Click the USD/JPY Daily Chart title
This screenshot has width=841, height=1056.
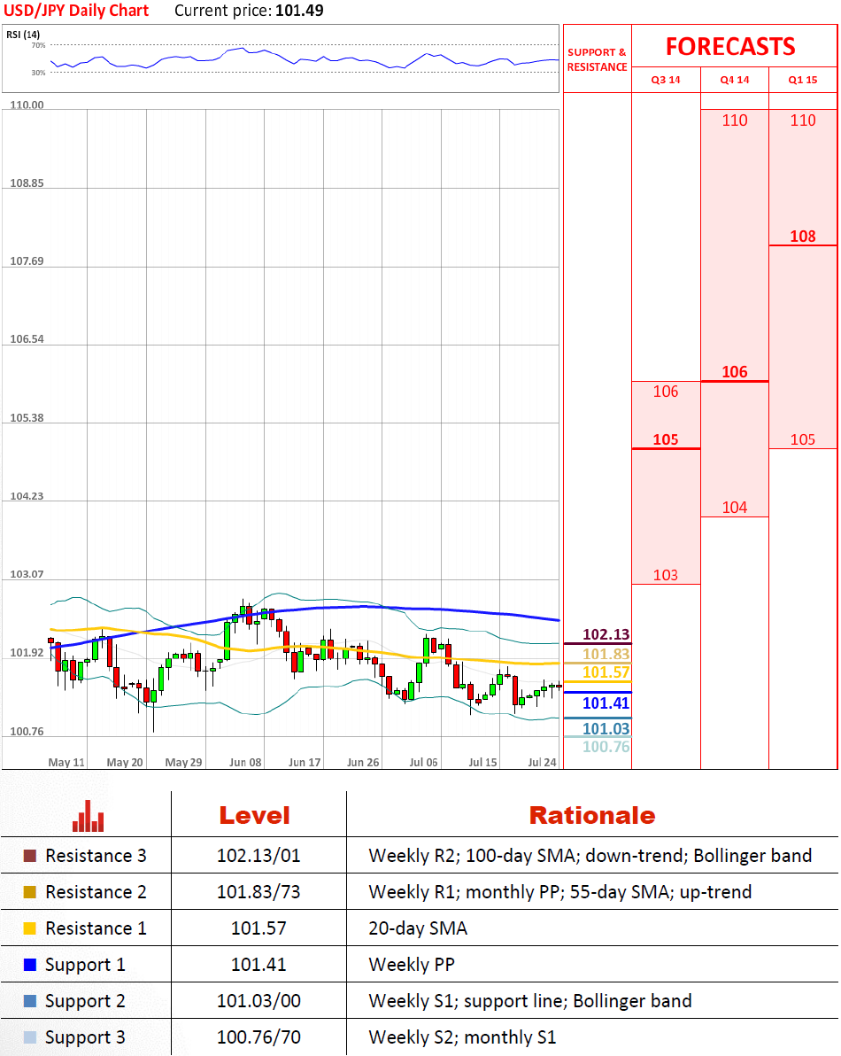(x=76, y=12)
